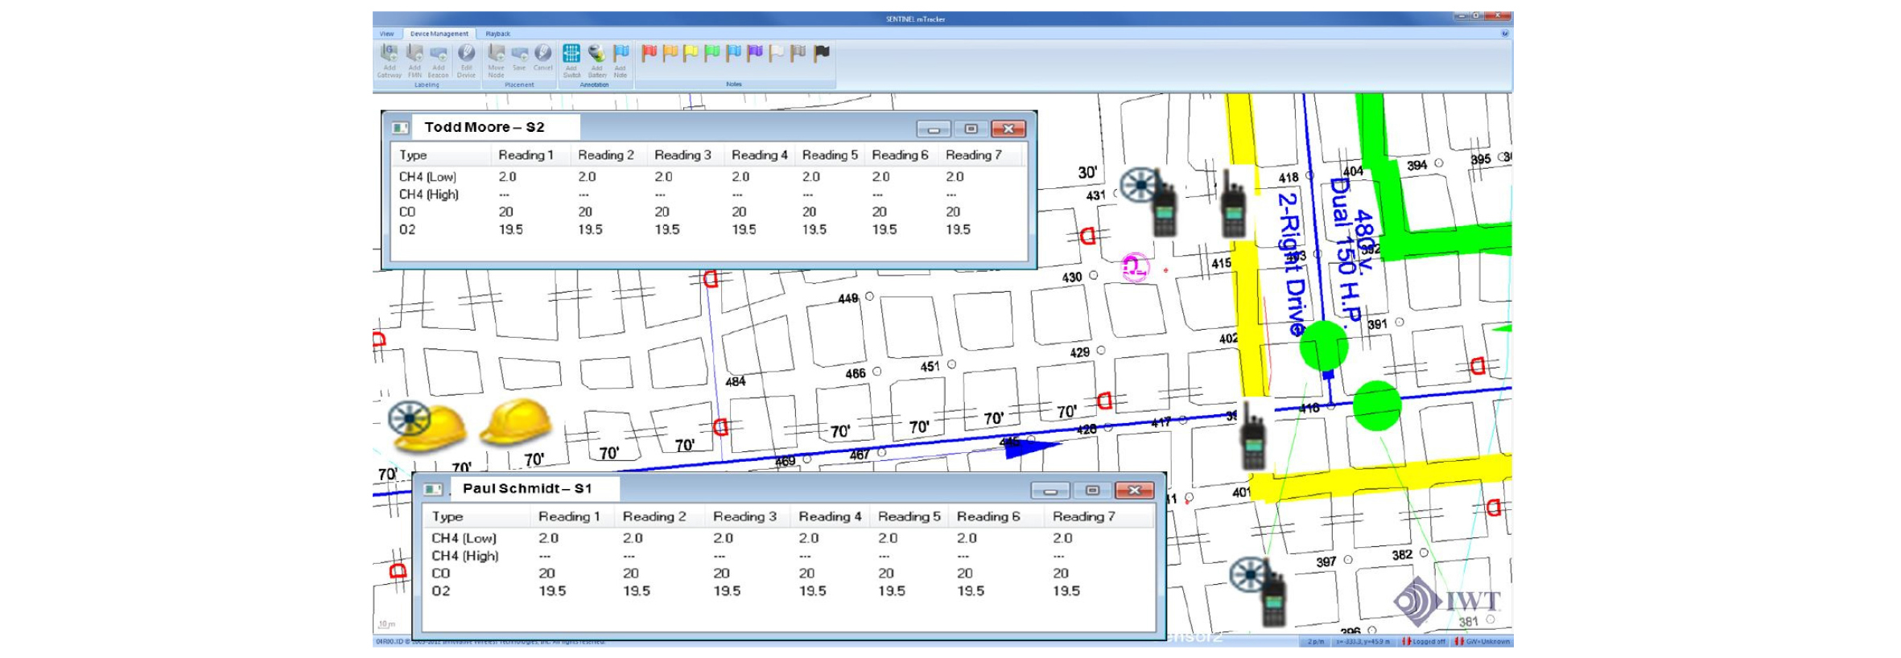
Task: Click the map station label 451
Action: pyautogui.click(x=930, y=367)
